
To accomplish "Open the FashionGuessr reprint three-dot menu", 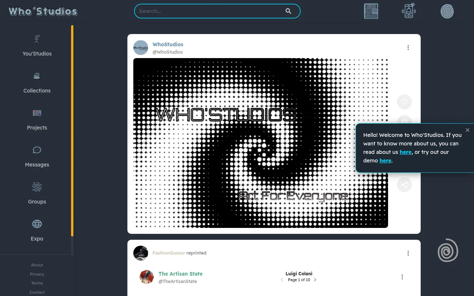I will pos(408,253).
